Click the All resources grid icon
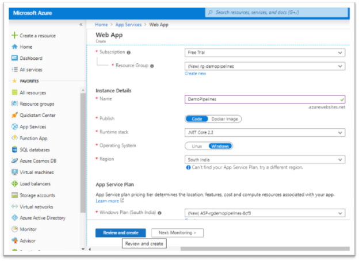Screen dimensions: 359x261 (14, 93)
